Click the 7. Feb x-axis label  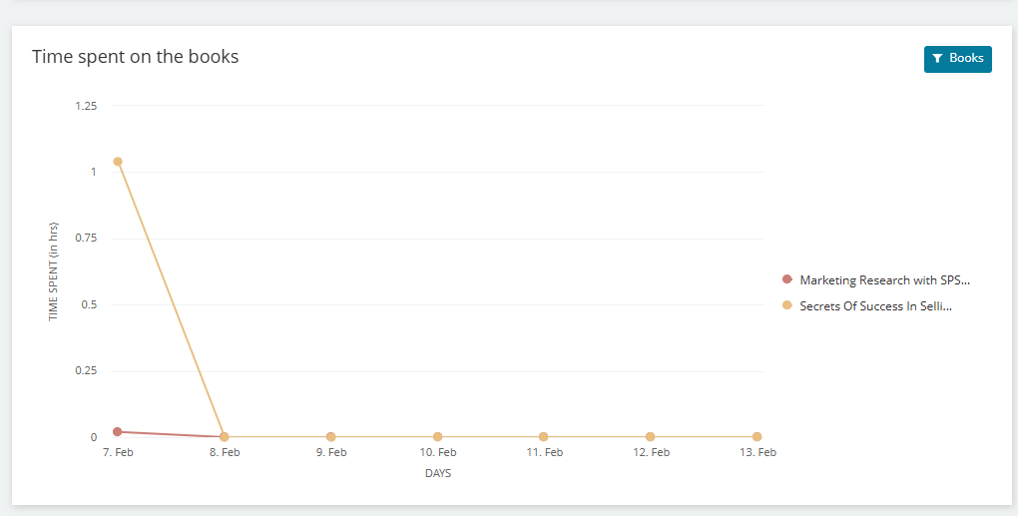coord(118,453)
